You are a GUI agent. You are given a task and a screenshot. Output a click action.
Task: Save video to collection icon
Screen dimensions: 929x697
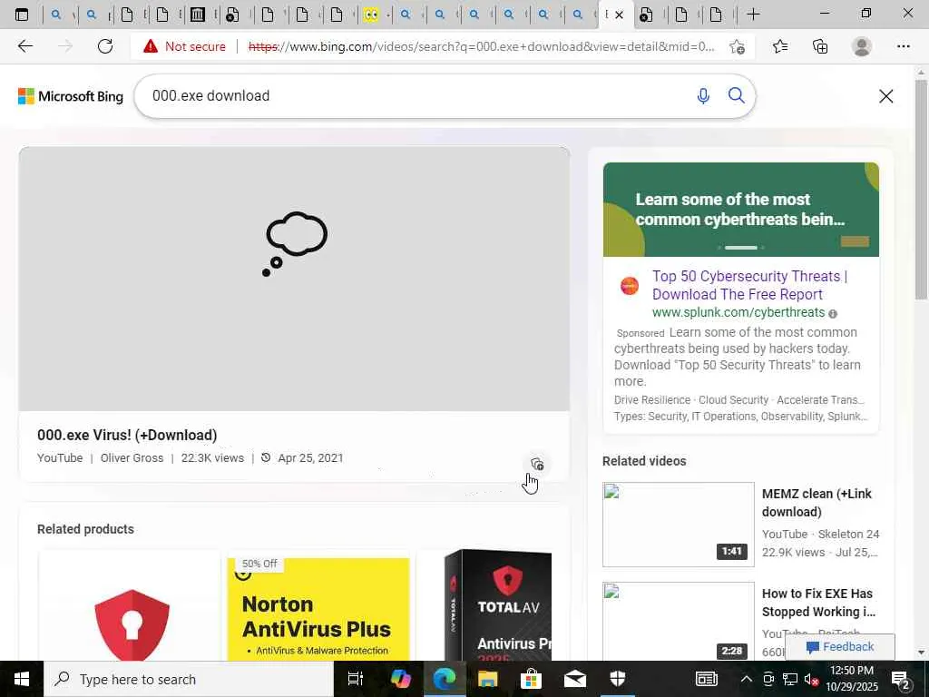pyautogui.click(x=537, y=464)
